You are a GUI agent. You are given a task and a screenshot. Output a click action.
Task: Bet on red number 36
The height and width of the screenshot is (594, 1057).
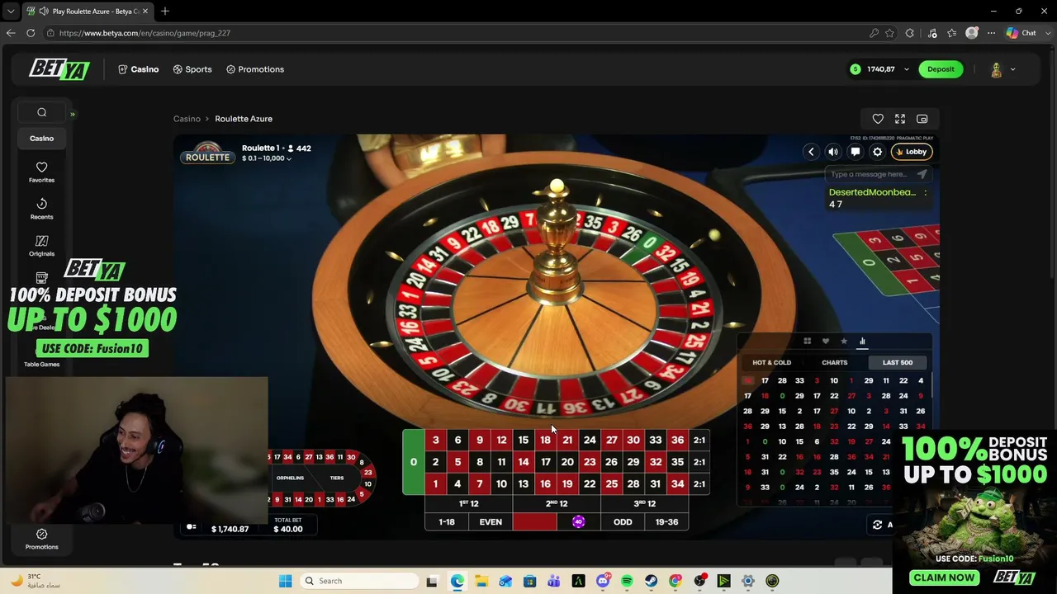click(677, 440)
